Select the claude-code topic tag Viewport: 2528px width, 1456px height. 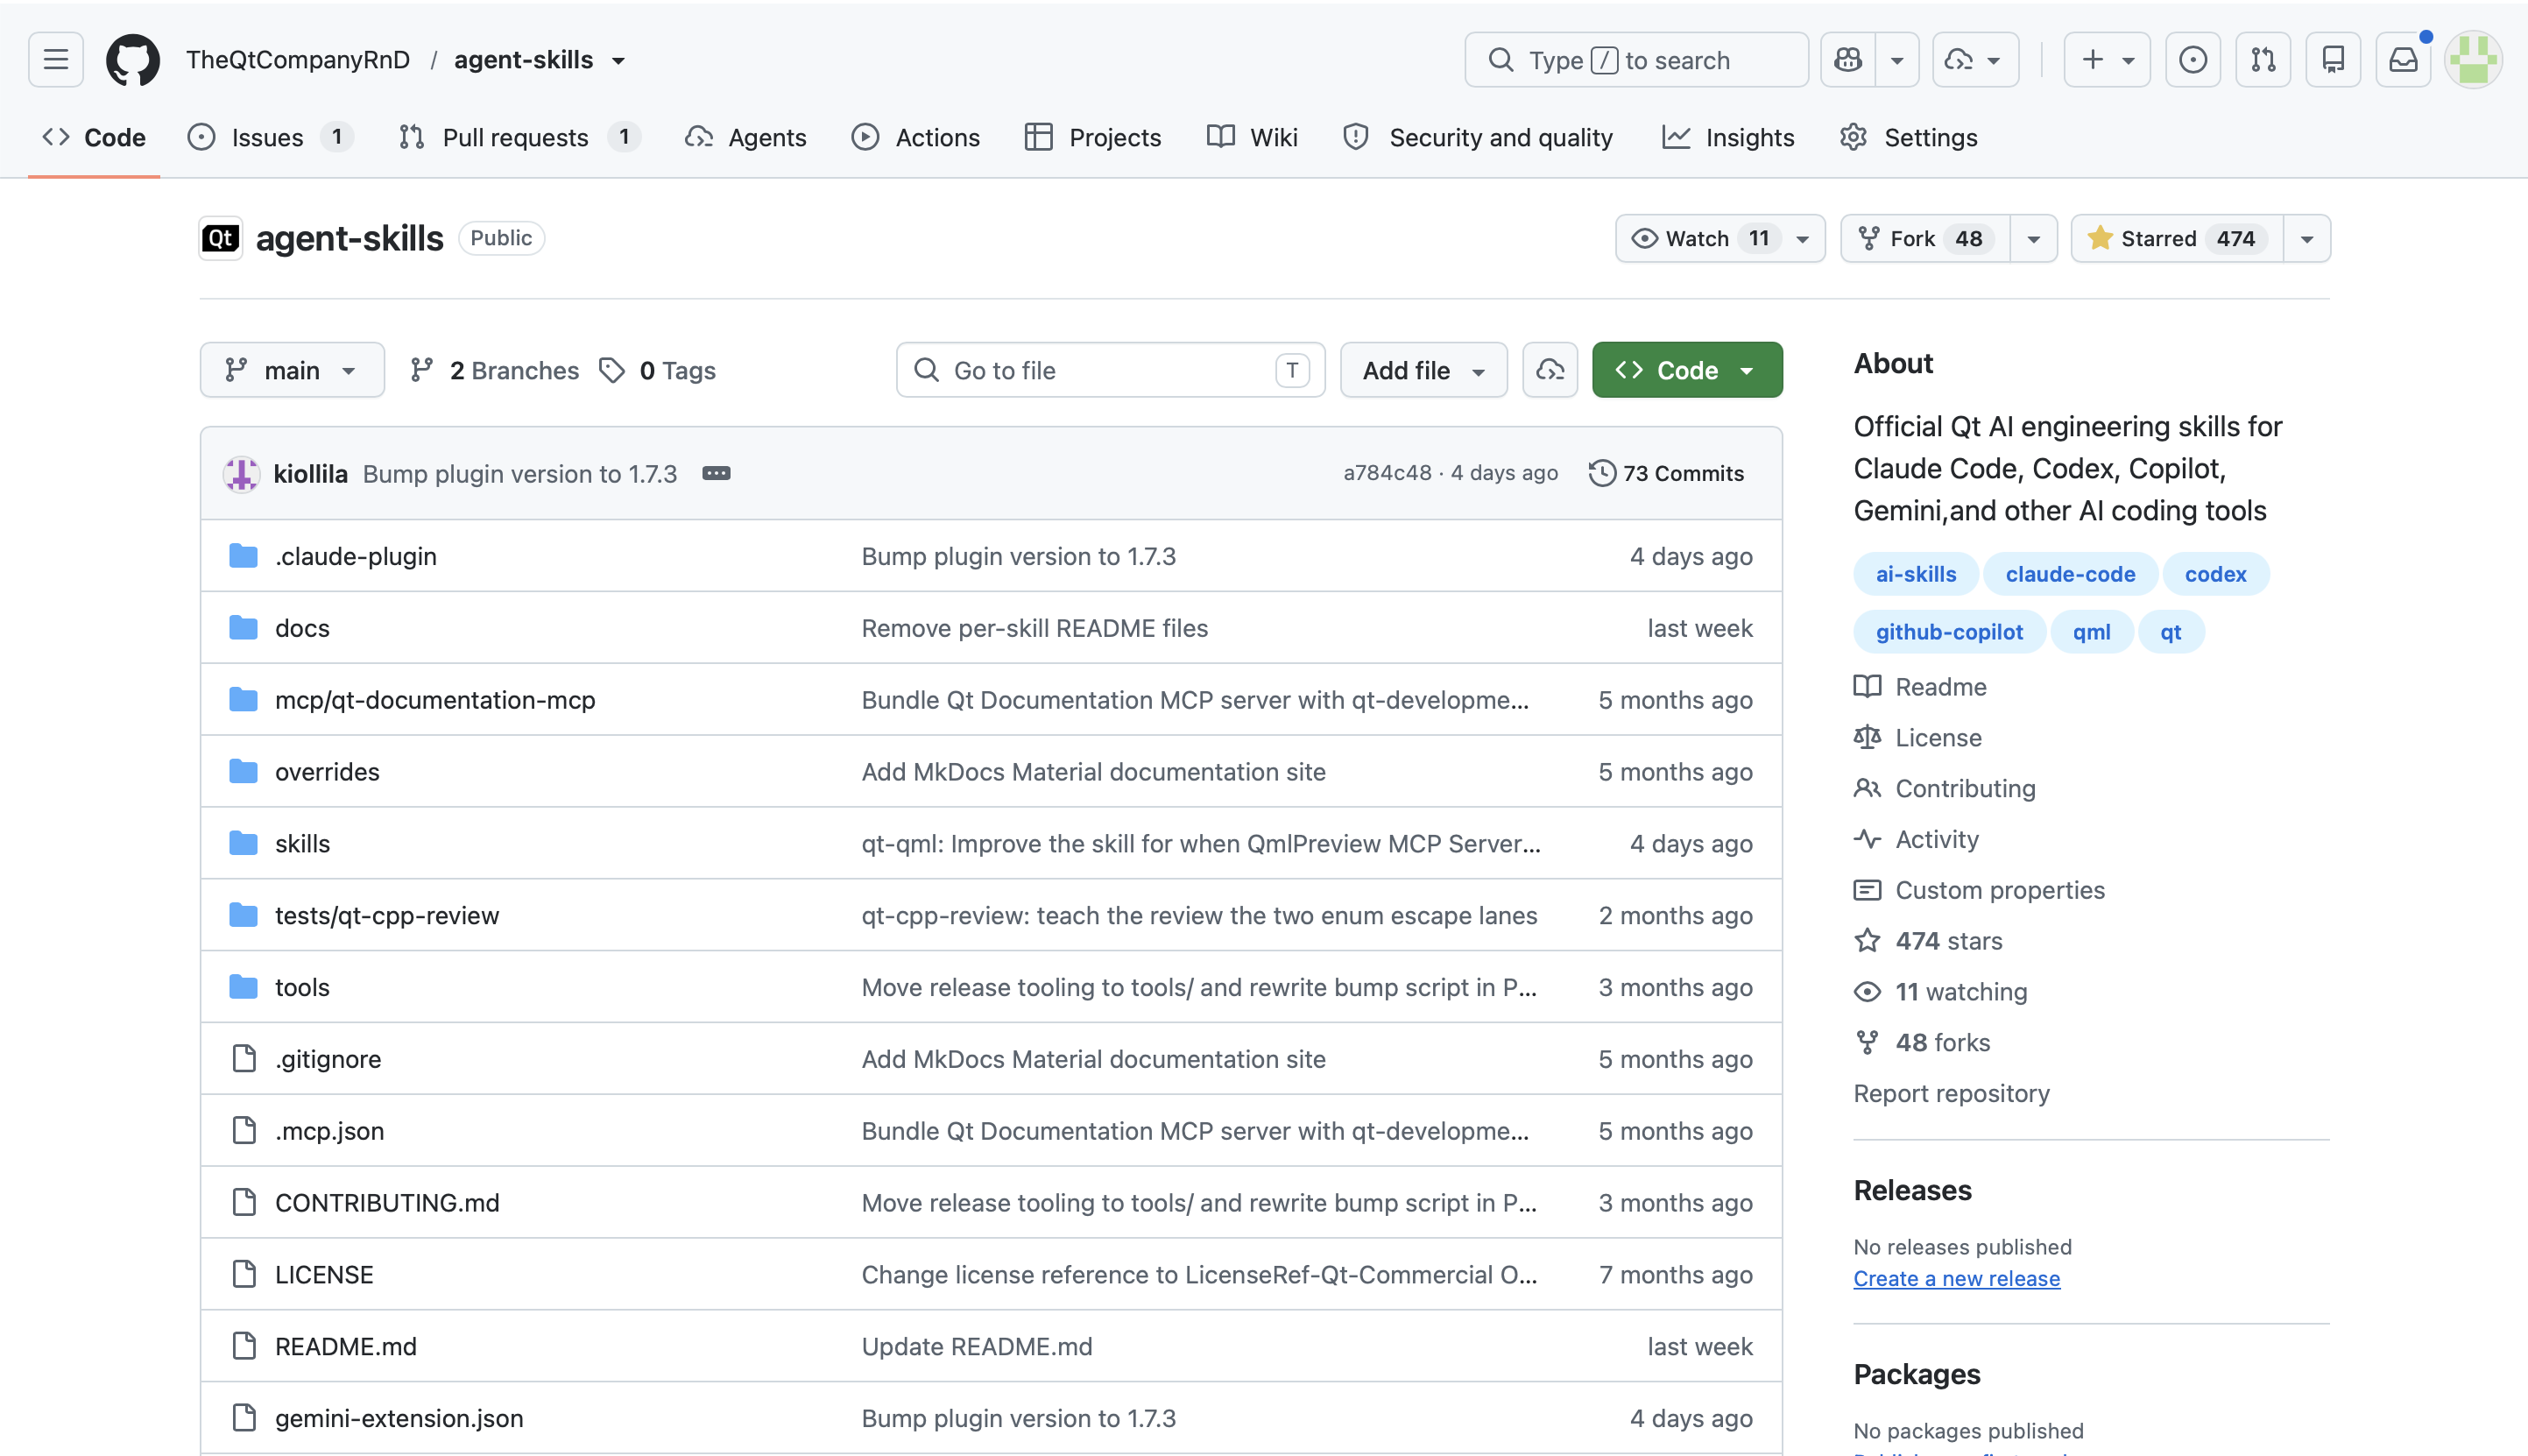click(2069, 574)
